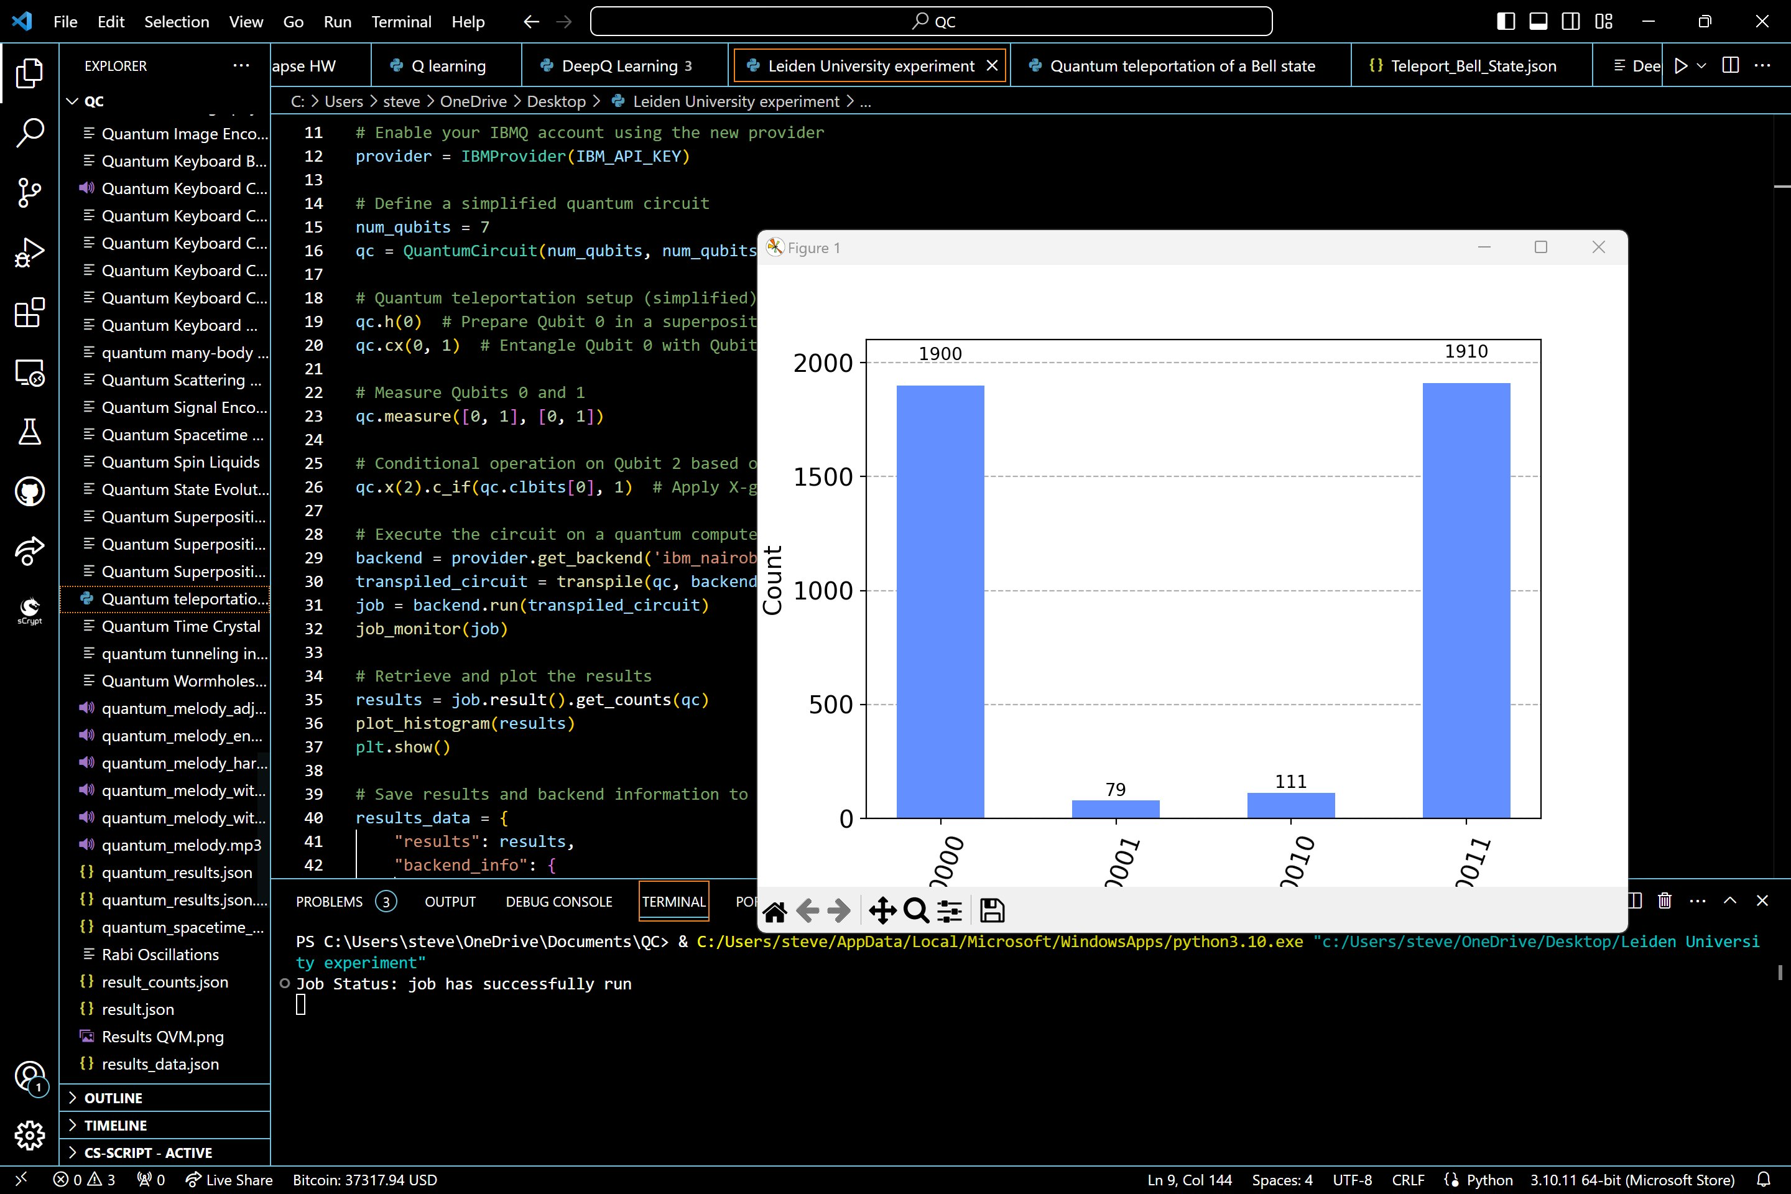
Task: Toggle Panel layout button
Action: click(x=1538, y=21)
